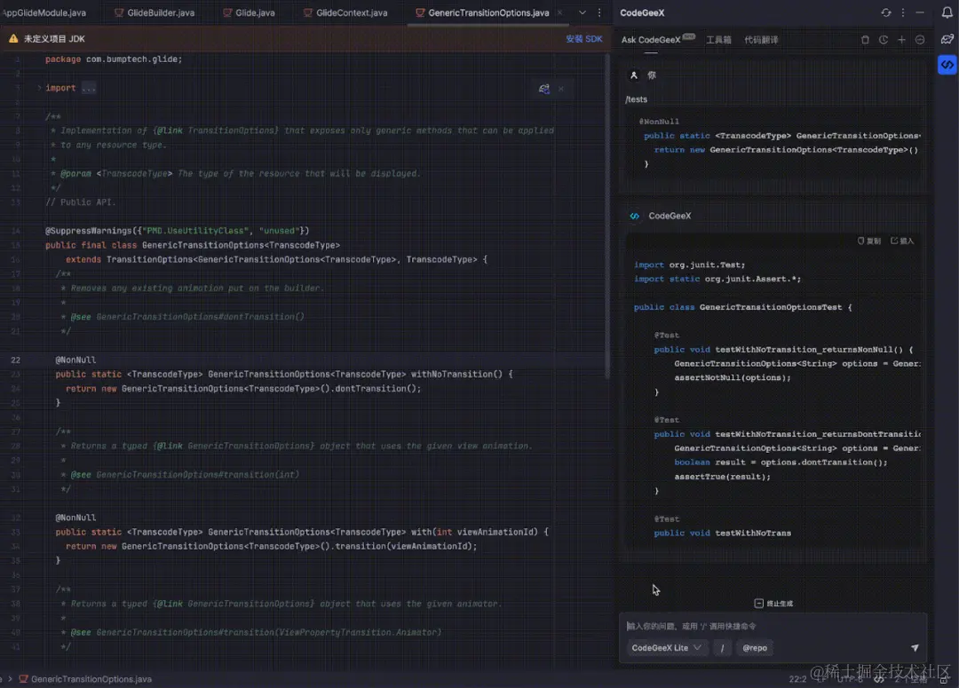959x688 pixels.
Task: Click the package com.bumptech.glide line
Action: click(114, 59)
